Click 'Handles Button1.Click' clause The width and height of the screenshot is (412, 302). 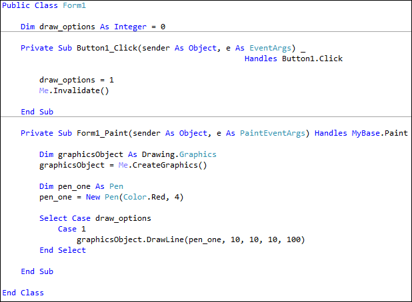coord(293,59)
